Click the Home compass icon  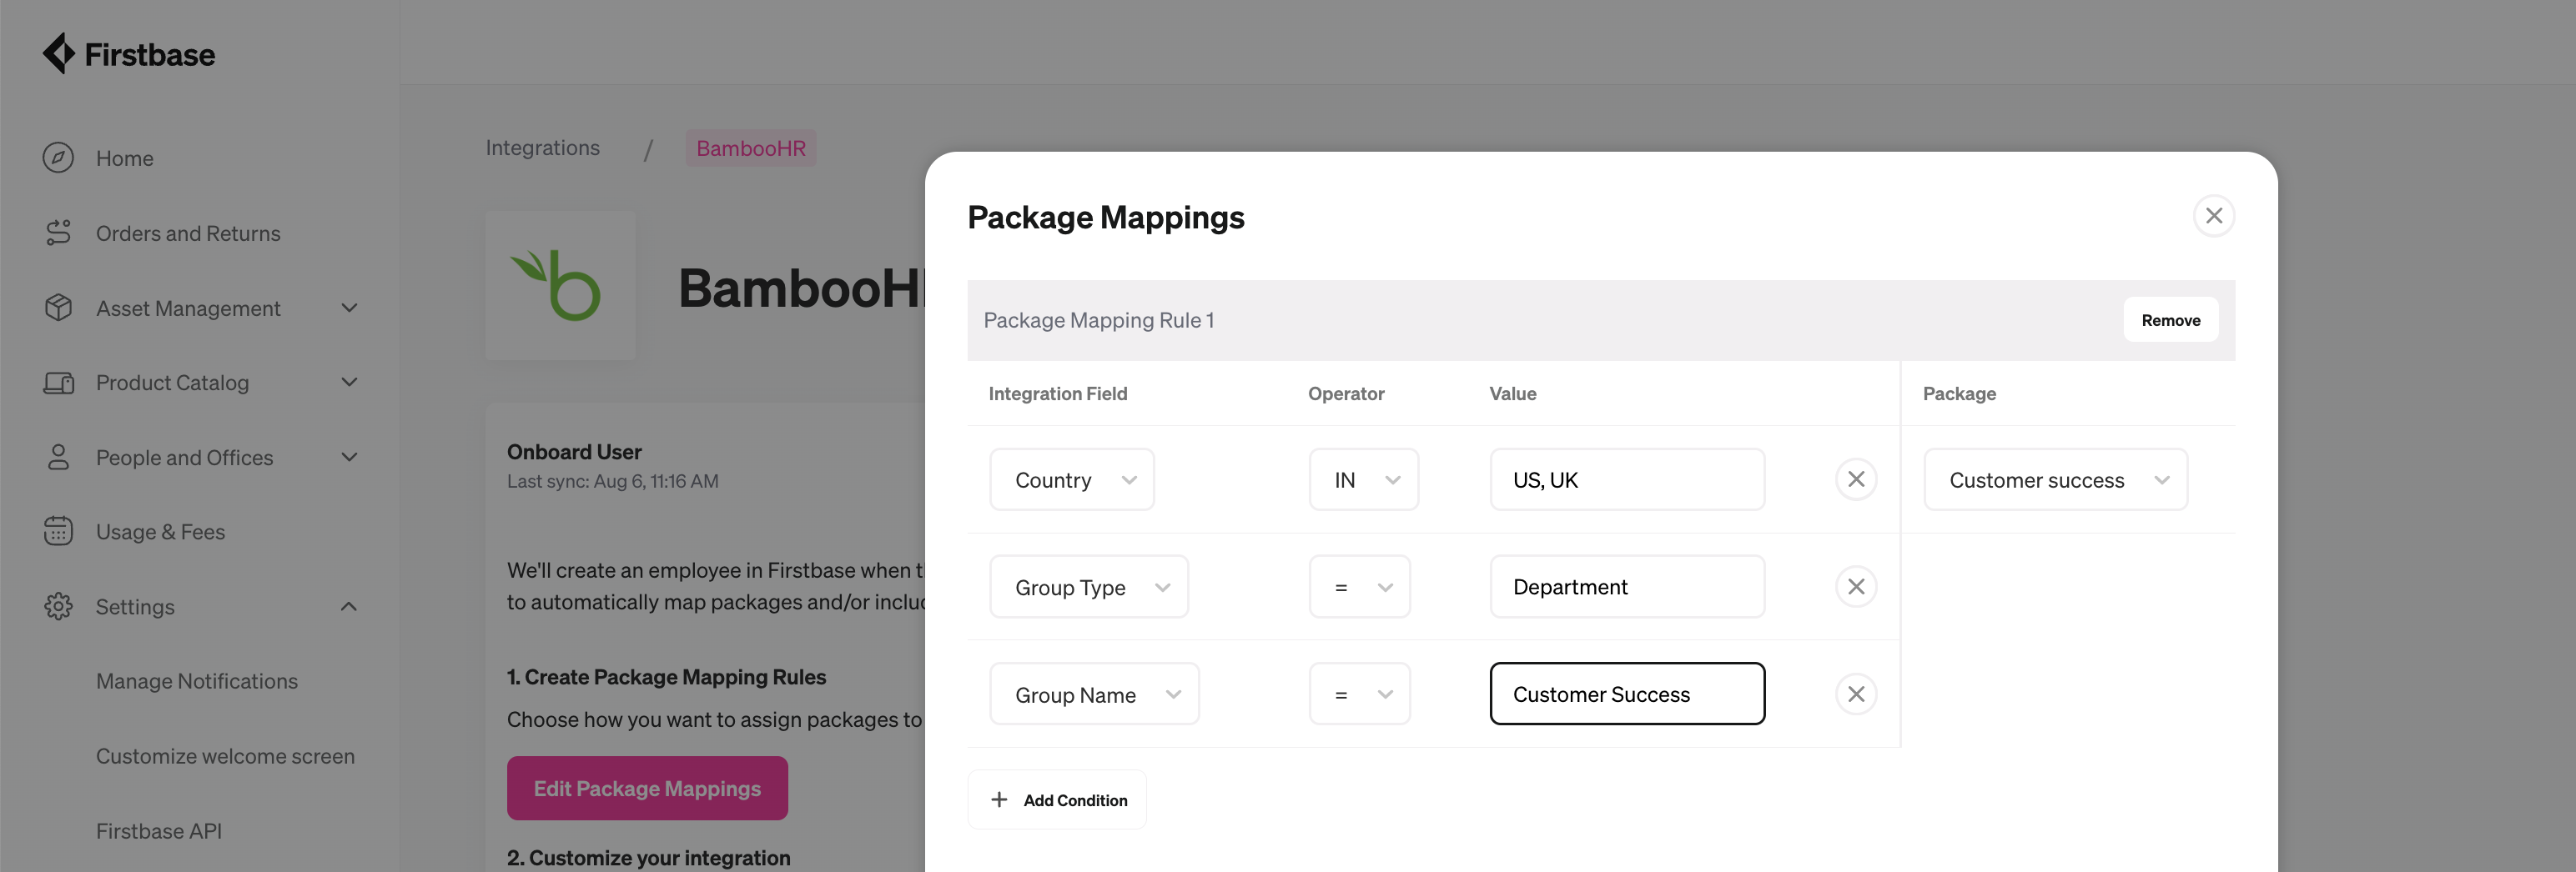[x=58, y=158]
